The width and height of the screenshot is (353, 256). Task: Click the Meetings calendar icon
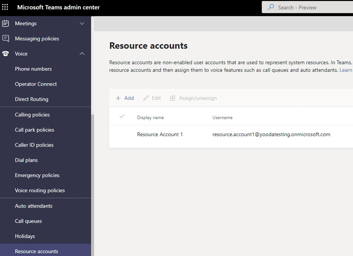click(x=5, y=23)
